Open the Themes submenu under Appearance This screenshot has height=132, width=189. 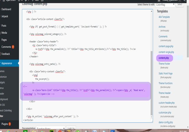[2, 71]
